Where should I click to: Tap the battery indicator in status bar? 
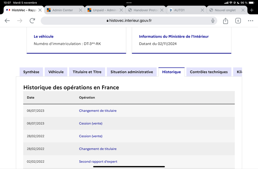(x=252, y=3)
